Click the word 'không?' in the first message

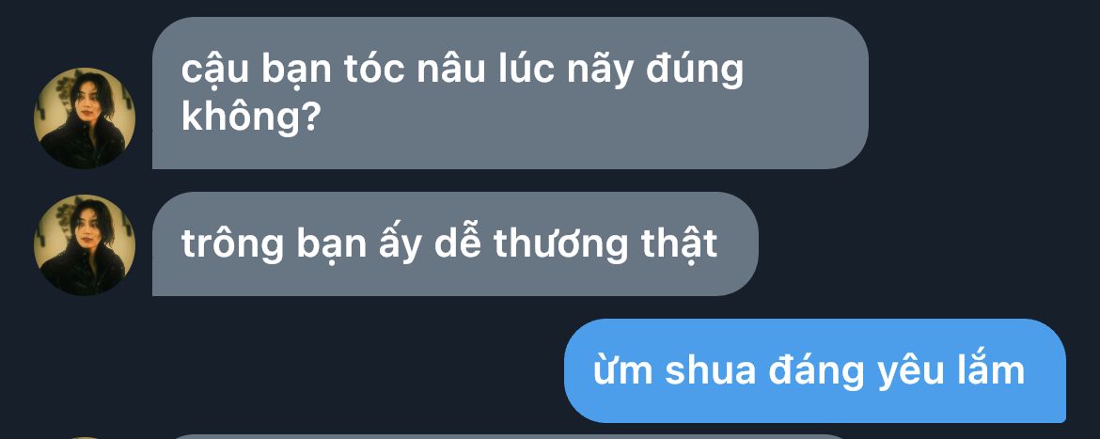250,117
